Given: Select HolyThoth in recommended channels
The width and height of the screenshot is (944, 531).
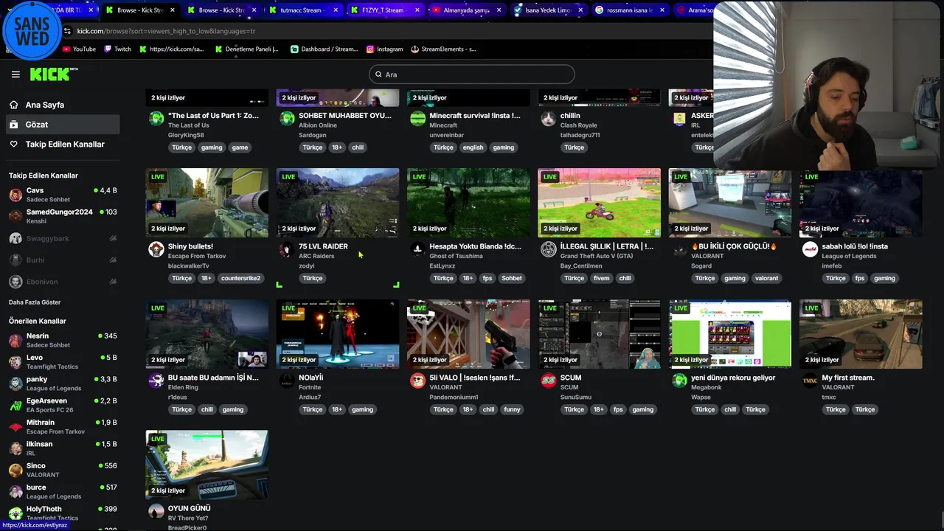Looking at the screenshot, I should [x=63, y=513].
